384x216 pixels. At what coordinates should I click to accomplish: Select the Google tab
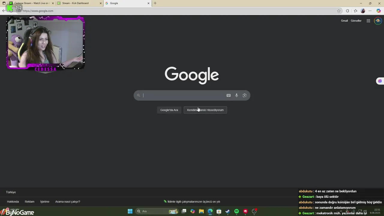point(127,3)
